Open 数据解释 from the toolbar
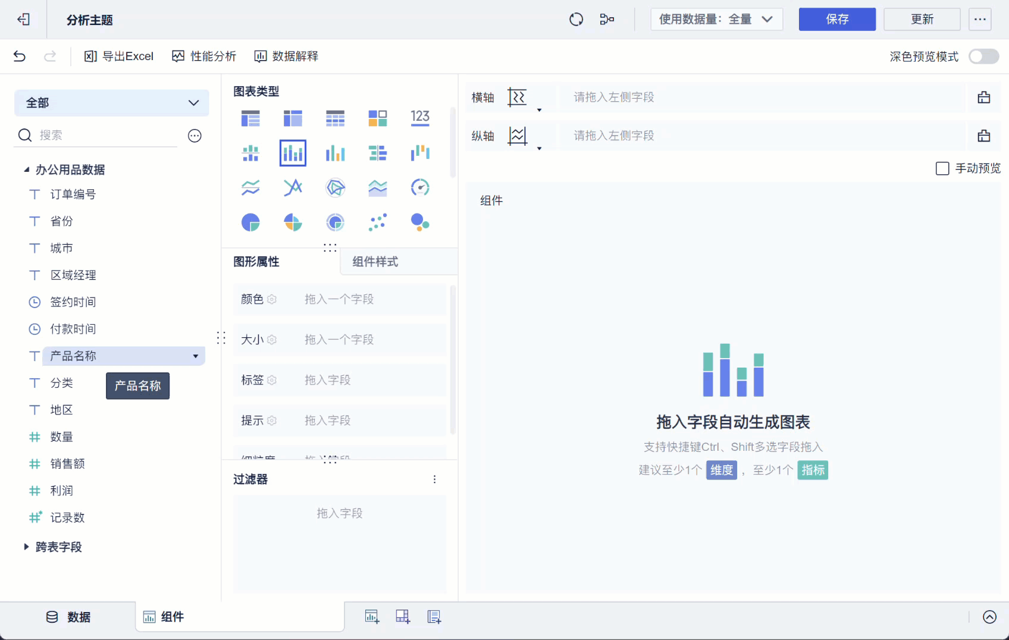This screenshot has width=1009, height=640. 286,57
